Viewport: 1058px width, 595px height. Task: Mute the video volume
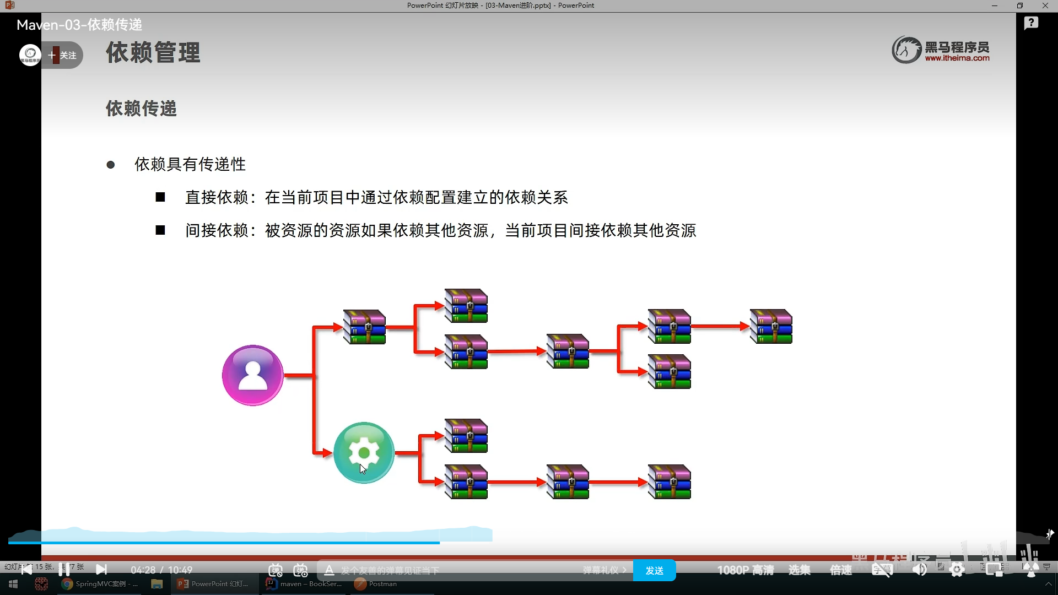coord(919,570)
